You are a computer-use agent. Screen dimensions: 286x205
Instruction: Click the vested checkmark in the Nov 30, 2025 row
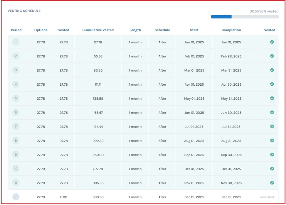[x=272, y=183]
